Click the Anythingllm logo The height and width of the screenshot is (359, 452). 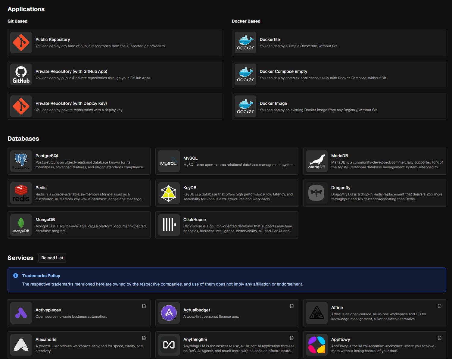169,345
